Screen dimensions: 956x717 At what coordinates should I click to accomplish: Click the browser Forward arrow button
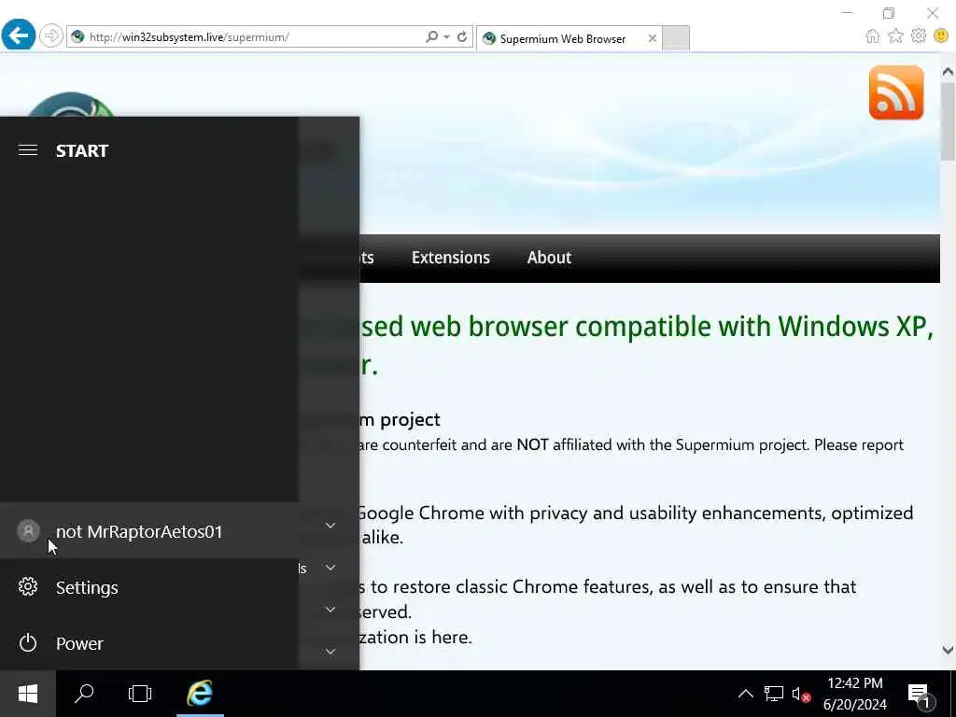coord(51,36)
